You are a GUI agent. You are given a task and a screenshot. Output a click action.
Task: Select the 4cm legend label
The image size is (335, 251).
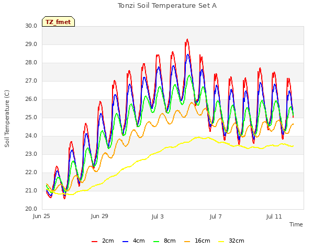click(139, 241)
